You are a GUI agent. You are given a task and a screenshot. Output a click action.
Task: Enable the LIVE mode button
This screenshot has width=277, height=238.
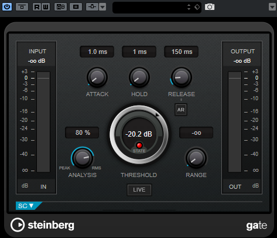pos(139,190)
